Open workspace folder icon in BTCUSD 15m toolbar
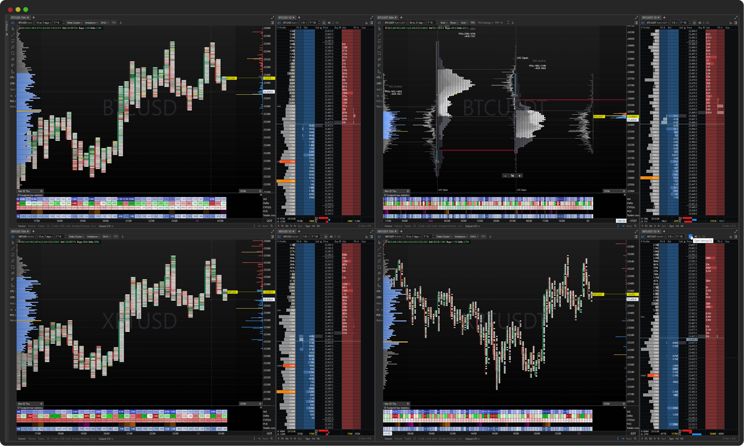Image resolution: width=744 pixels, height=446 pixels. tap(13, 22)
